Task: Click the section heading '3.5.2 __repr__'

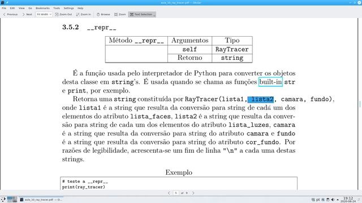Action: tap(89, 27)
